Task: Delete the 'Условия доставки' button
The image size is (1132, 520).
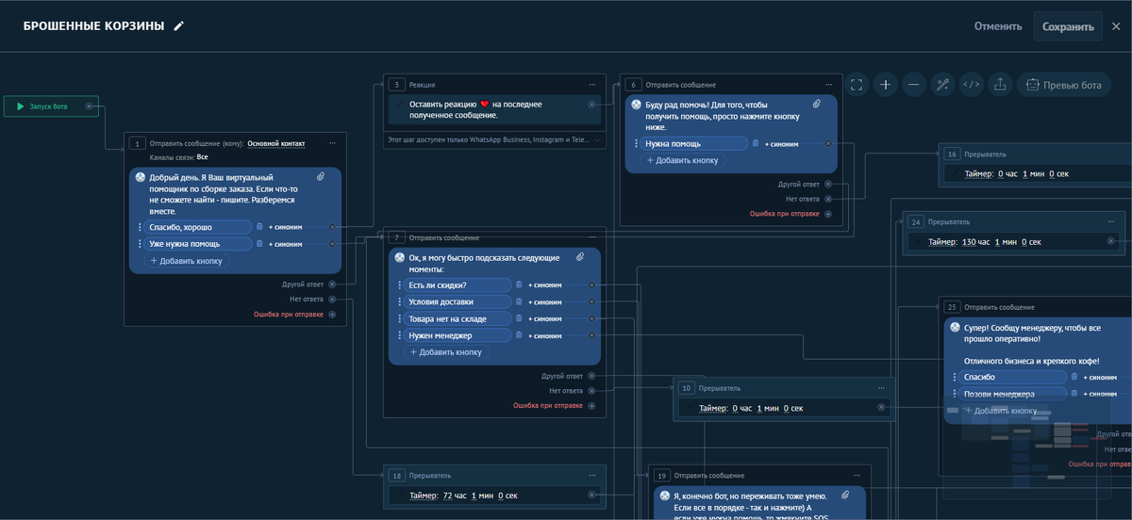Action: [519, 302]
